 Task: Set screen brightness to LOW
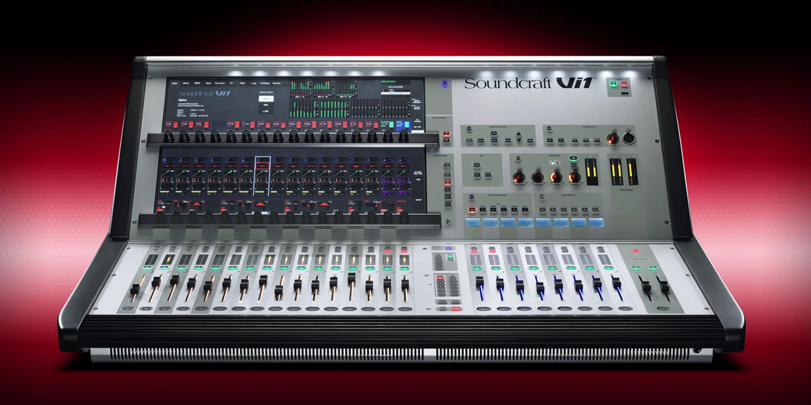(266, 111)
